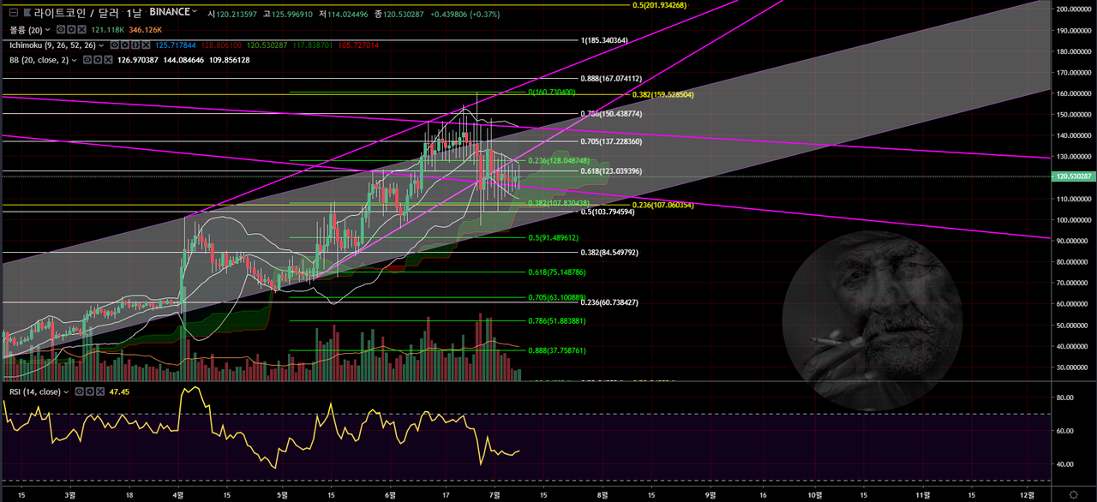Select the 1(185.340364) Fibonacci level label

point(604,40)
